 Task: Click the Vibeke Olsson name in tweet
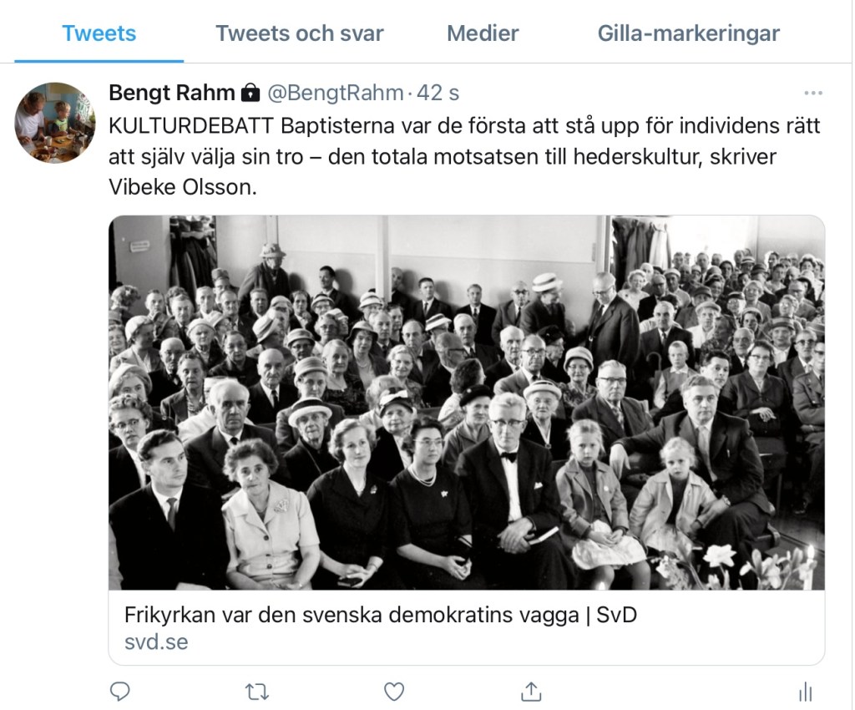click(182, 188)
